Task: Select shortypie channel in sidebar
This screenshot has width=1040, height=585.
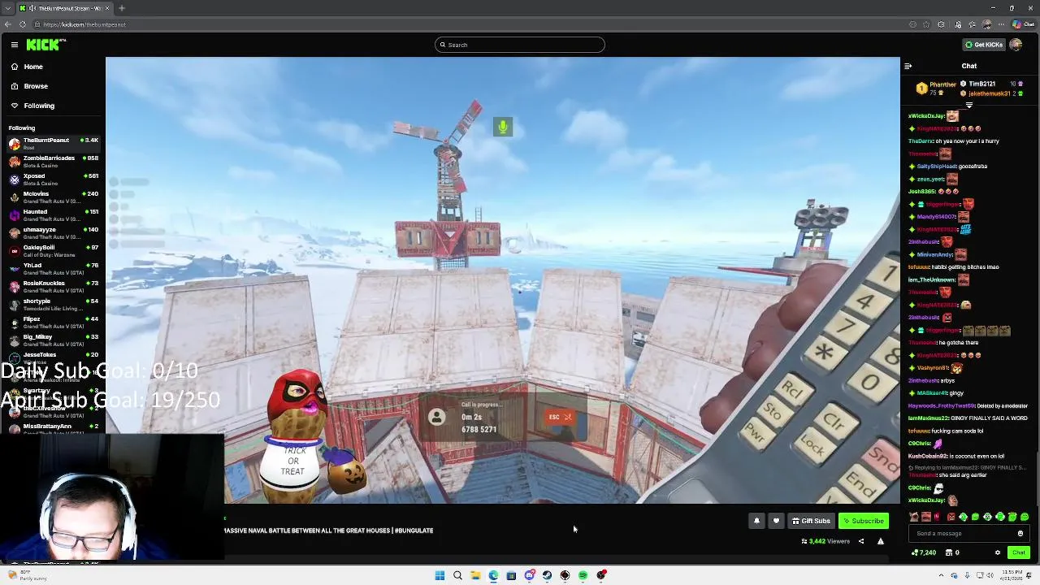Action: tap(53, 304)
